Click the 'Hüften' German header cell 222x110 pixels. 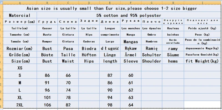pos(89,55)
